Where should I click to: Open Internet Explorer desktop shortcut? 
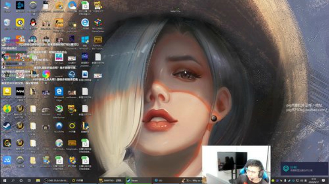pyautogui.click(x=85, y=23)
